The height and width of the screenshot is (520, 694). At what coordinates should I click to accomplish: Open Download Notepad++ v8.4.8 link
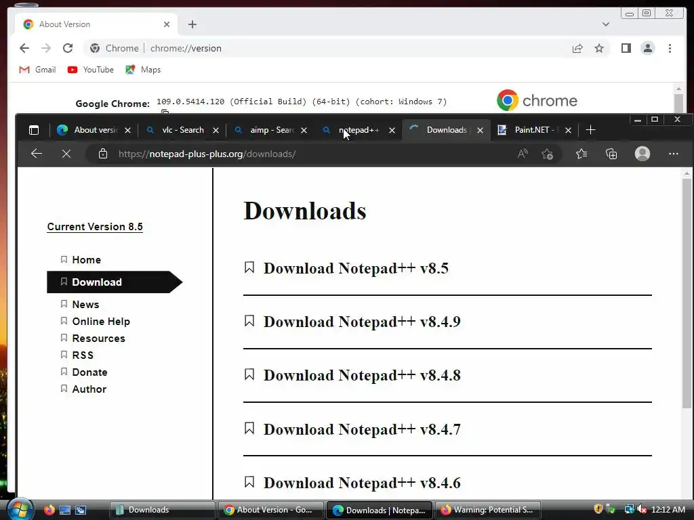pos(362,375)
